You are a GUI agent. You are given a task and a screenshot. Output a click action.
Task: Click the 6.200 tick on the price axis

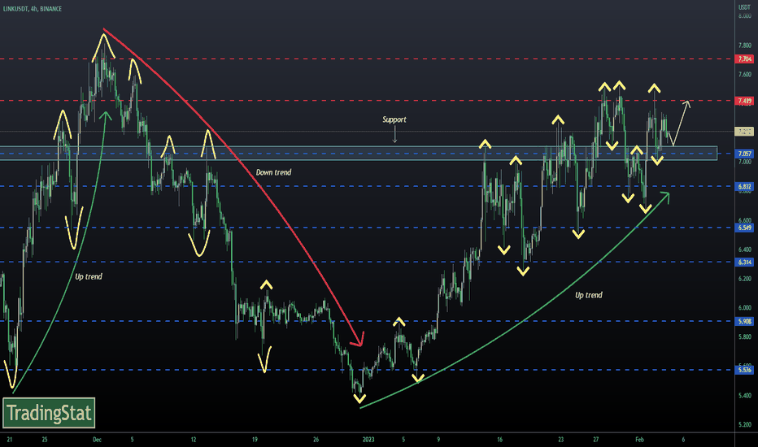[744, 279]
